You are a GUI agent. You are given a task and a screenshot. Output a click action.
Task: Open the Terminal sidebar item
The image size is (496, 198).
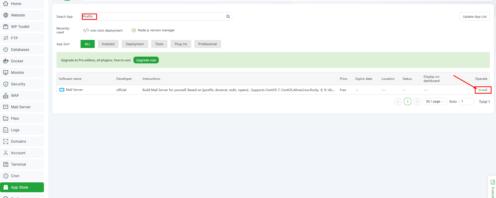click(x=22, y=164)
